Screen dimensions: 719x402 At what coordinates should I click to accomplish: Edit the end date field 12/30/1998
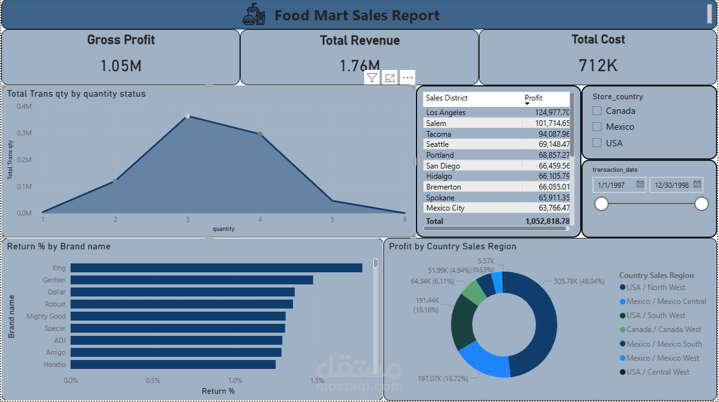(x=676, y=185)
